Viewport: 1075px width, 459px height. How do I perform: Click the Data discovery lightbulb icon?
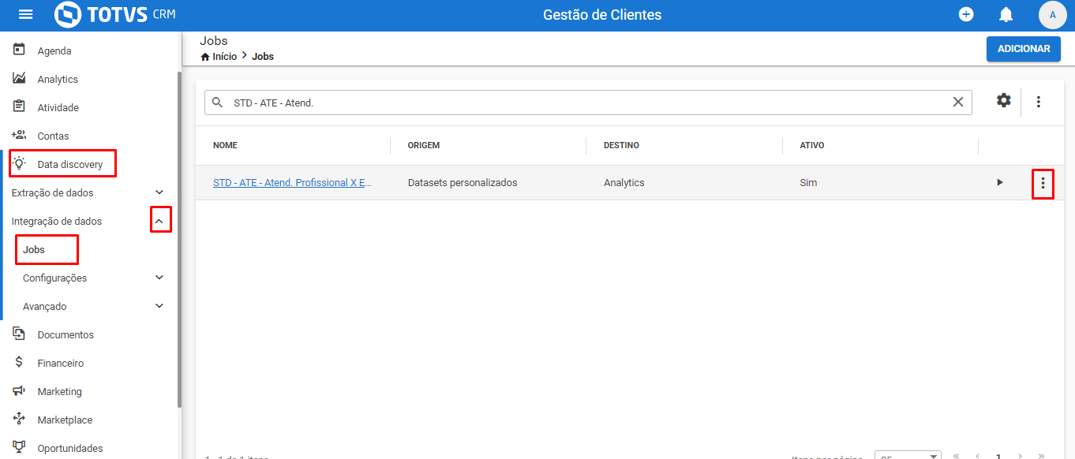[20, 163]
